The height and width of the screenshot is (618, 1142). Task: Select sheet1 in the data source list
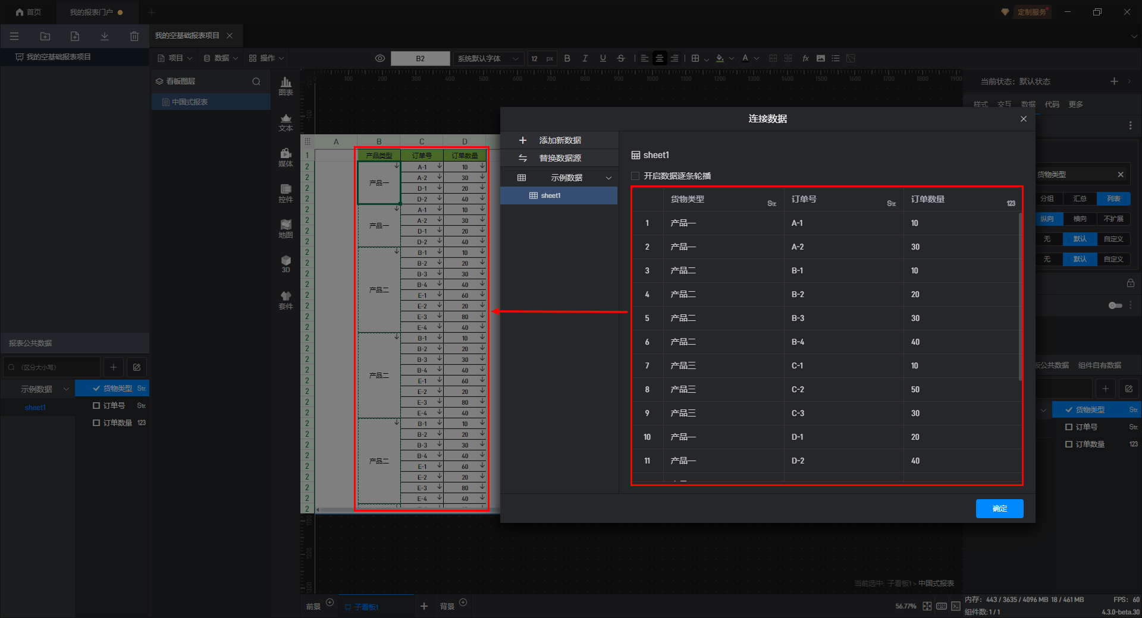pos(550,196)
